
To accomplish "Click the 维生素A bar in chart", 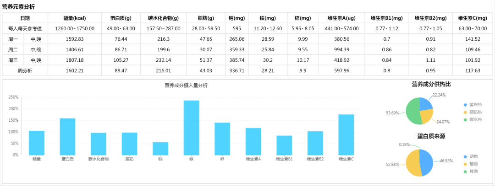I will click(253, 141).
